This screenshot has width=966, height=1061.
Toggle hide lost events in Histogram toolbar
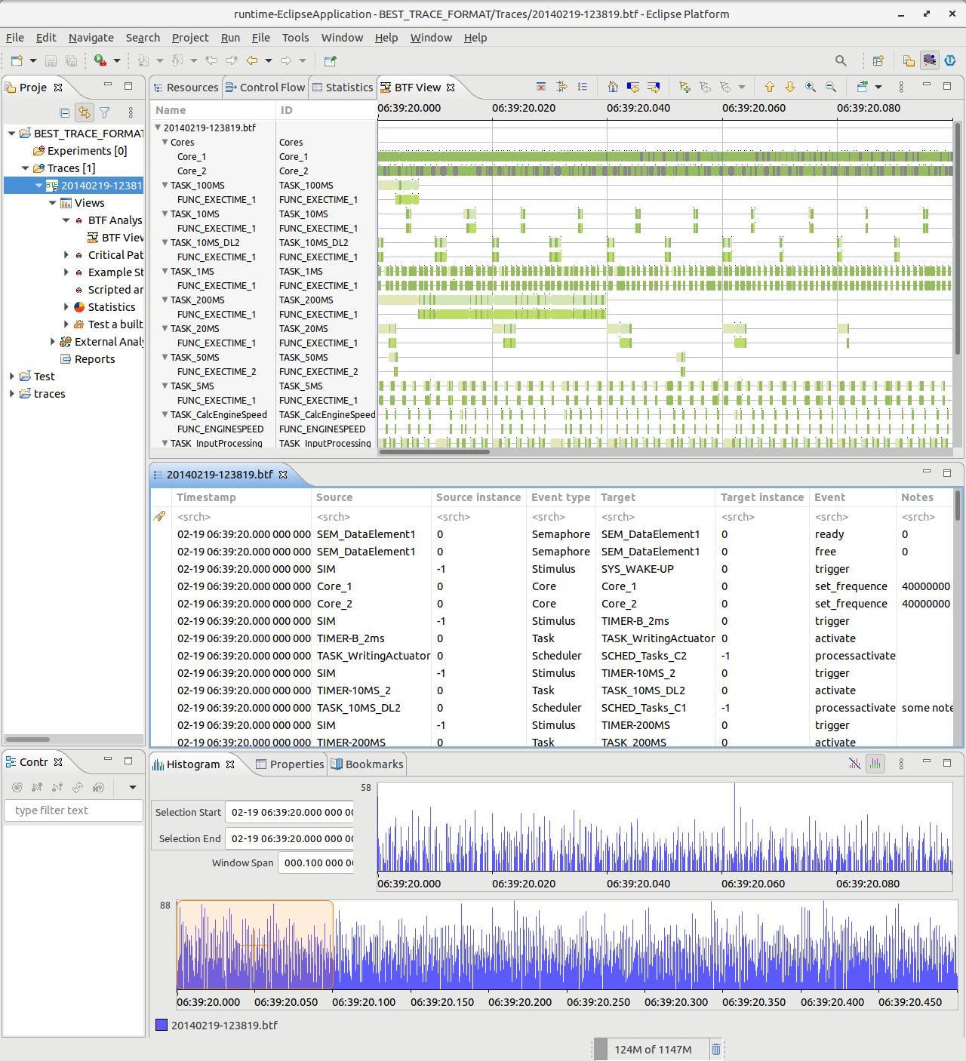pyautogui.click(x=854, y=764)
